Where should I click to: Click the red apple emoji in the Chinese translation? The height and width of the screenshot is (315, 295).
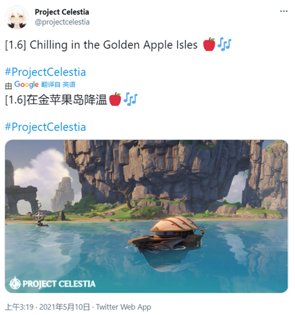tap(115, 99)
